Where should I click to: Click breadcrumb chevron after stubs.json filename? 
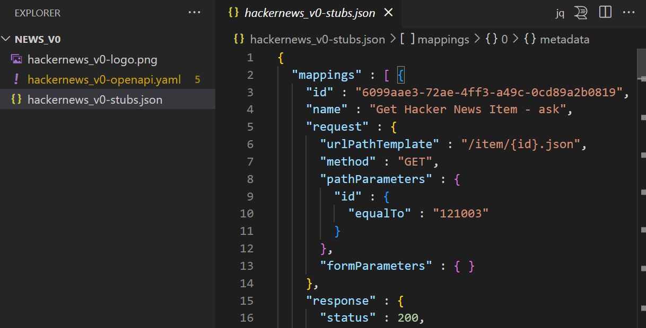[x=393, y=39]
